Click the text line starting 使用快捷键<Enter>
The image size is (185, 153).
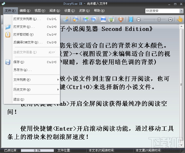point(97,129)
